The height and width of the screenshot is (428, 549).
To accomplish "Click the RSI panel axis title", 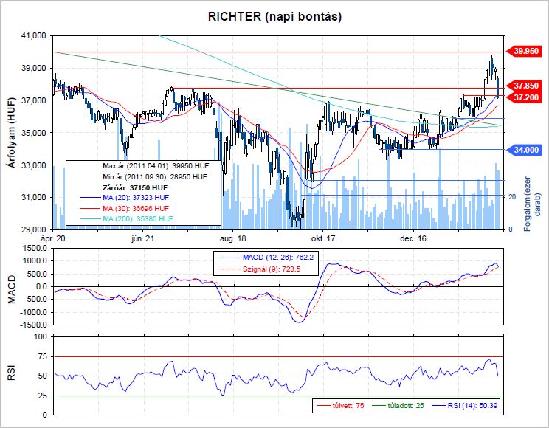I will [x=12, y=373].
